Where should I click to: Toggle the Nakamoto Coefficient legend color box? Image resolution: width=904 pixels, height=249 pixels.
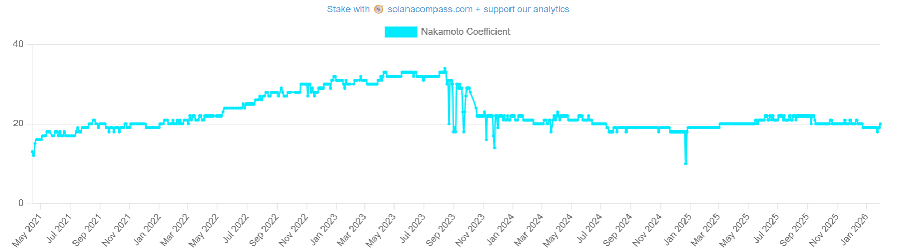[x=401, y=32]
